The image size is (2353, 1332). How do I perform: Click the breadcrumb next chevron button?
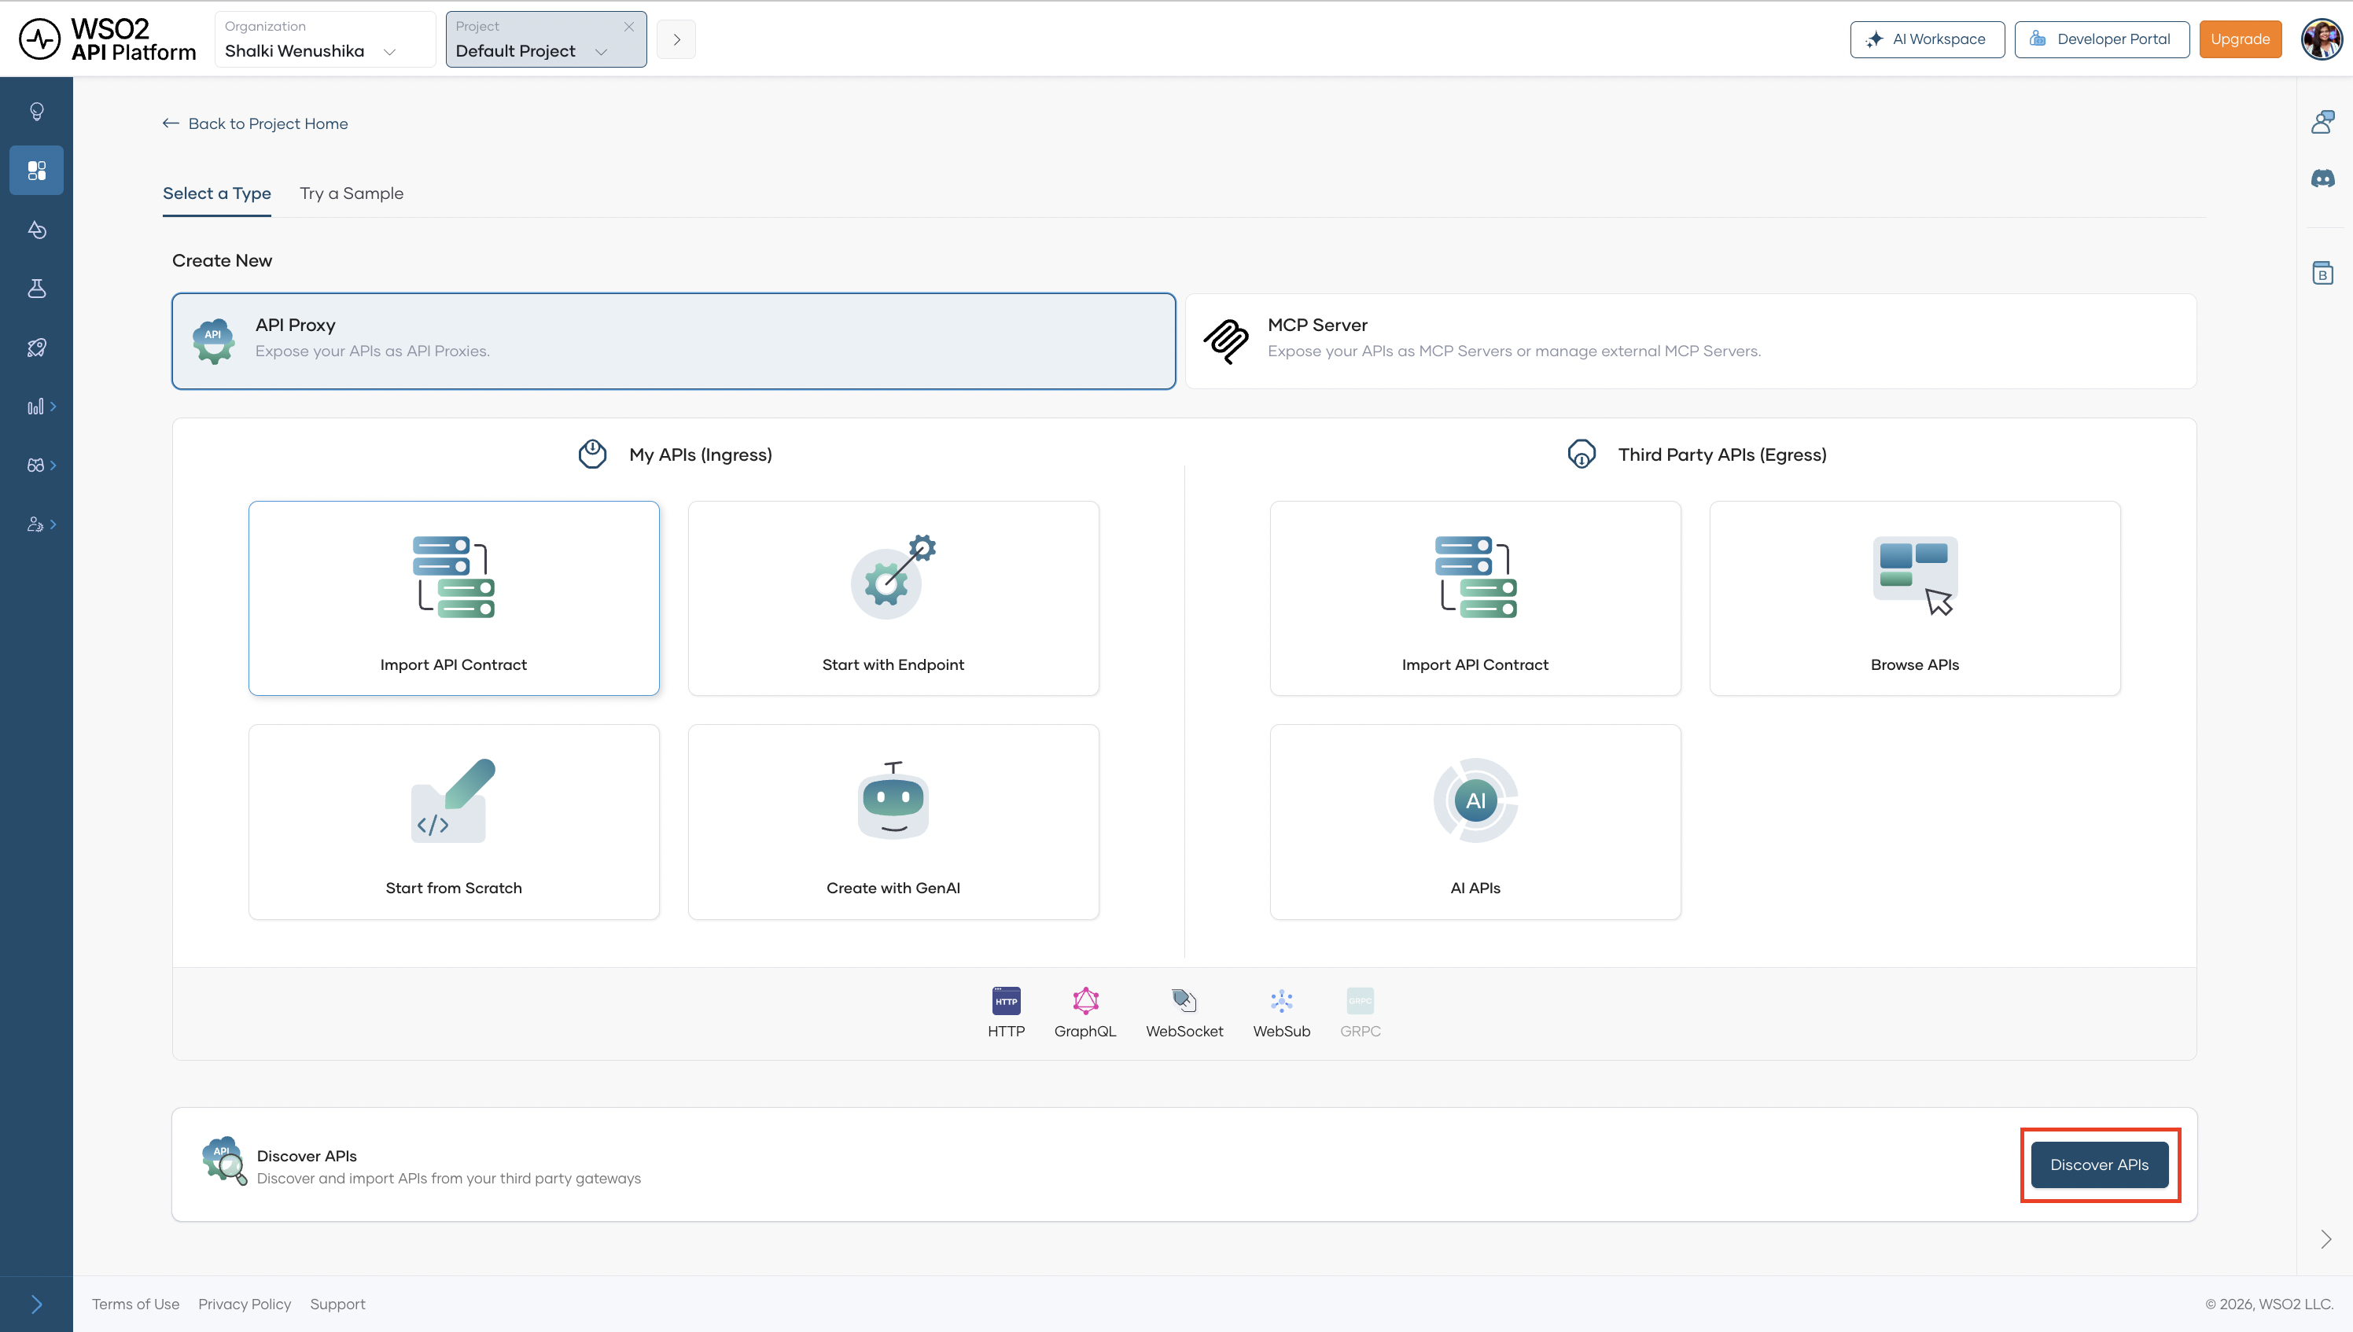[x=676, y=39]
